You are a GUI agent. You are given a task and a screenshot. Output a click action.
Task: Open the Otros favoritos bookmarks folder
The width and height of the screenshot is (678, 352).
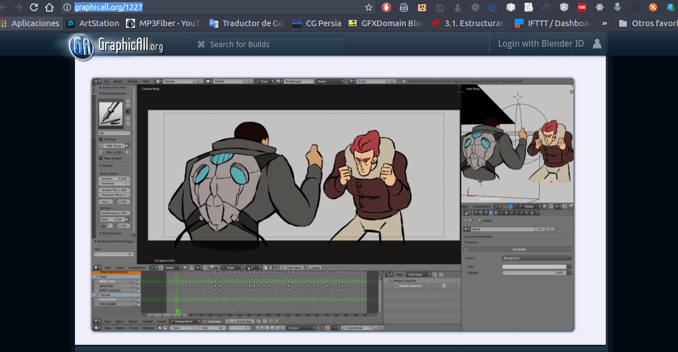tap(648, 23)
